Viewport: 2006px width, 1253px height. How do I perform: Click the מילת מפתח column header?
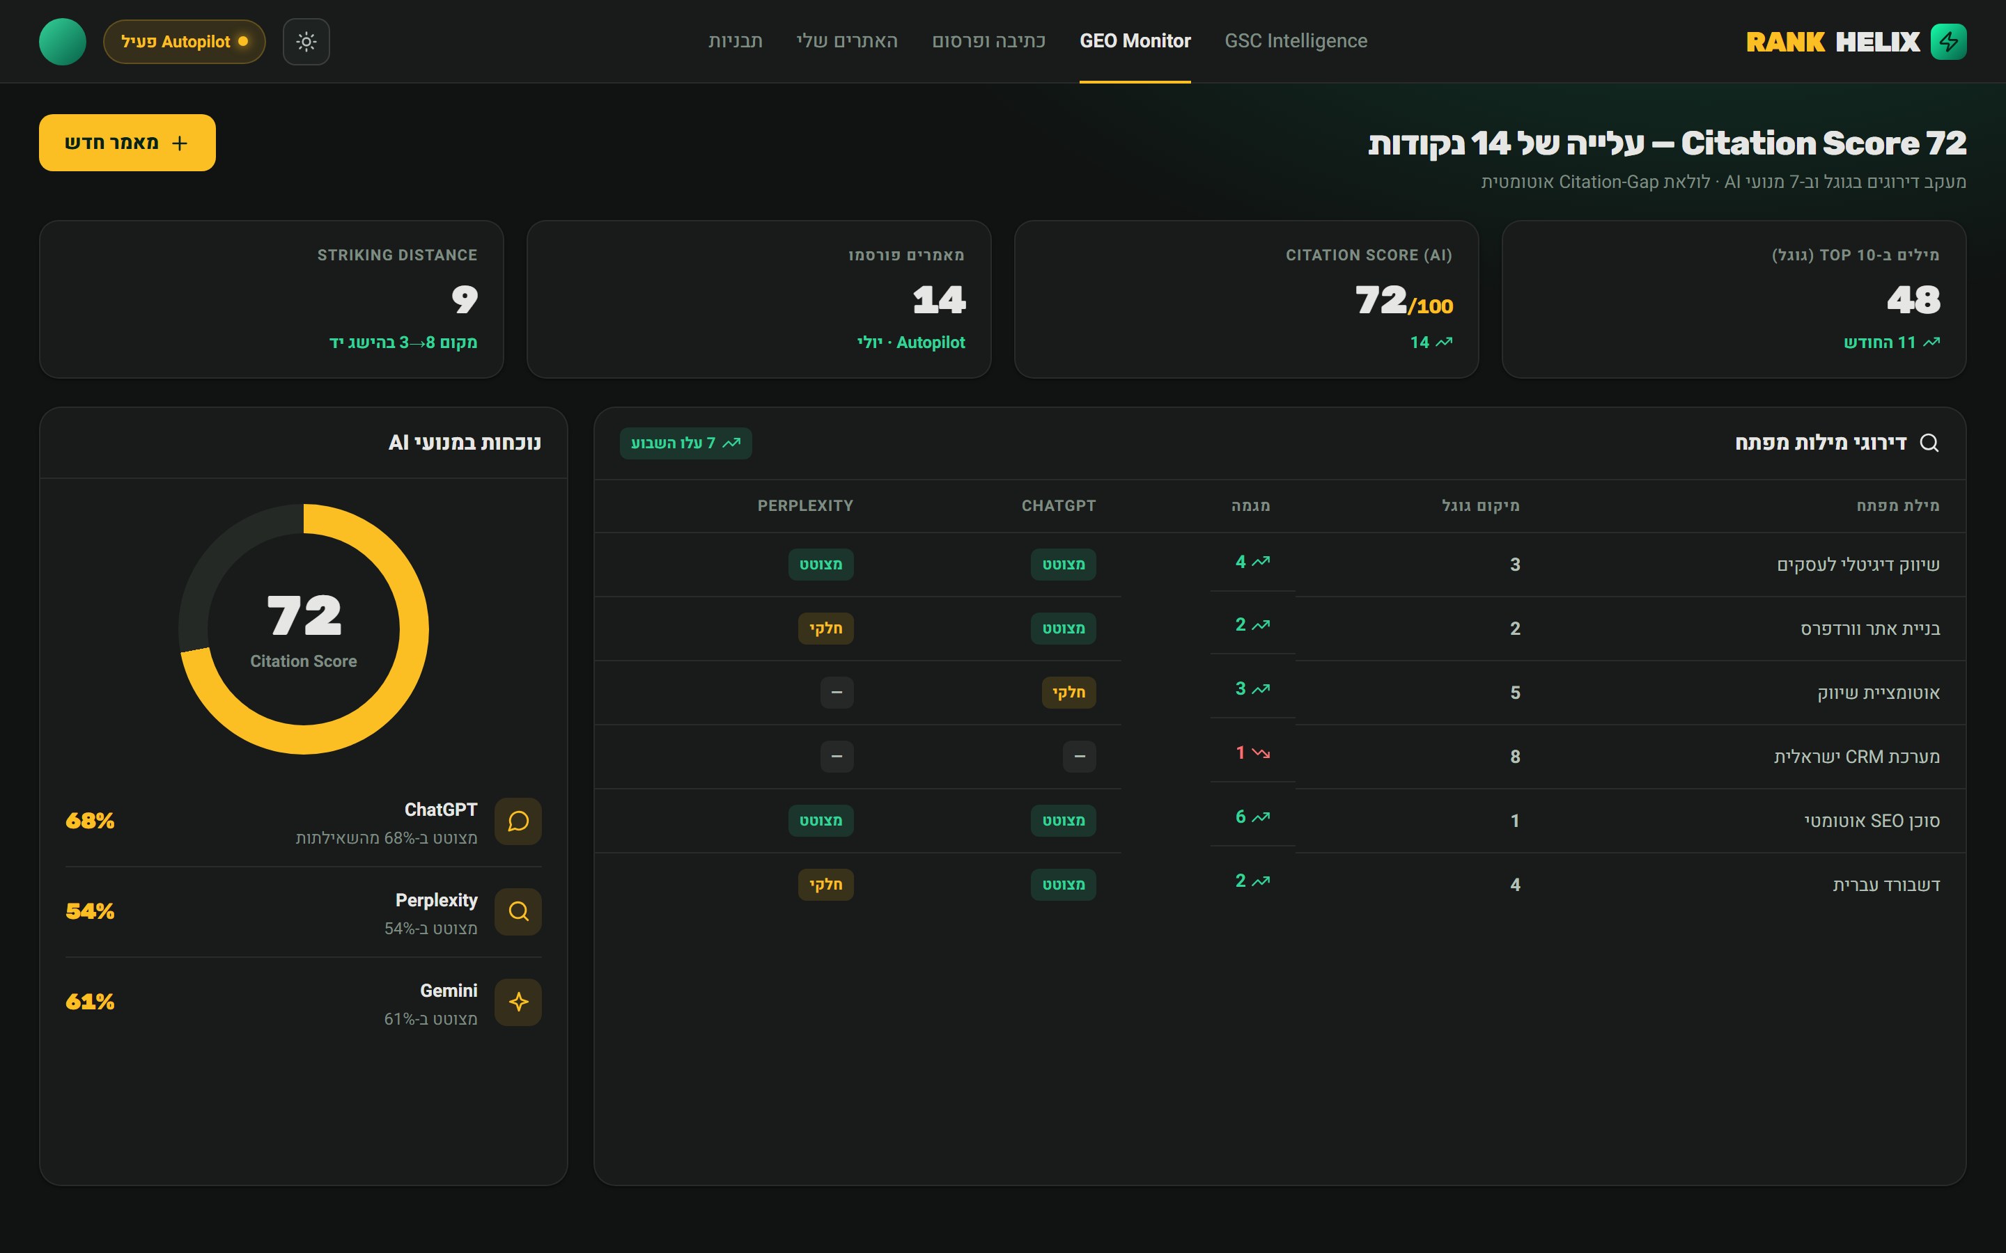(x=1898, y=505)
